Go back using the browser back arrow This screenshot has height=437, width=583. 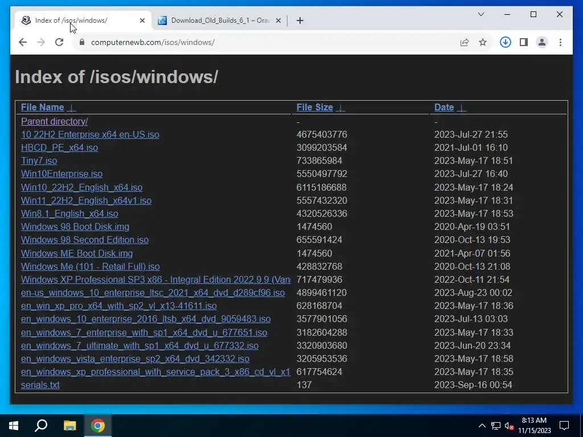pos(23,42)
